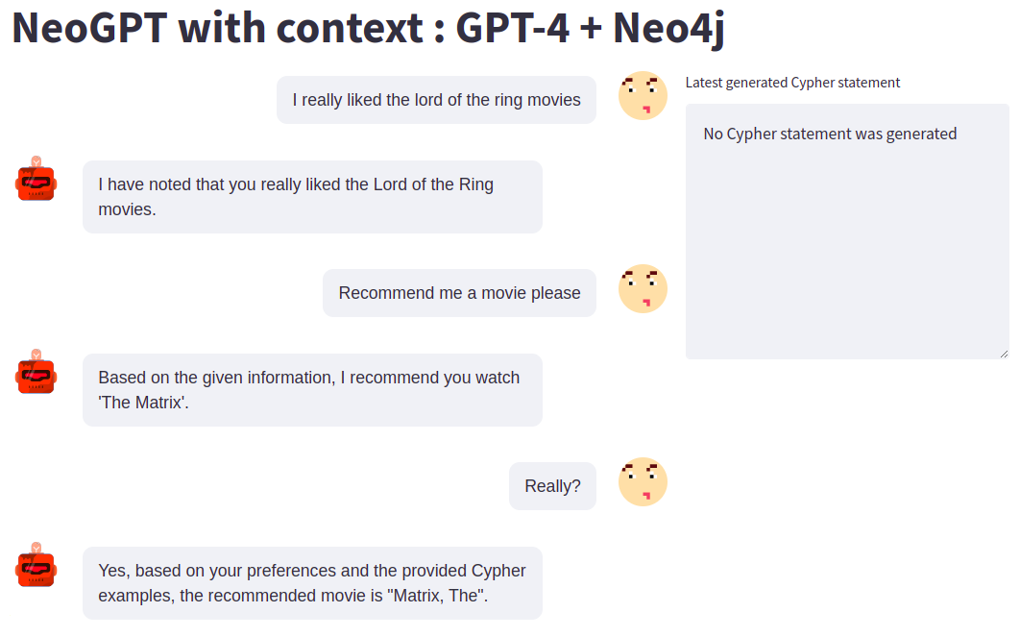
Task: Click the 'Yes, based on your preferences' reply text
Action: 312,572
